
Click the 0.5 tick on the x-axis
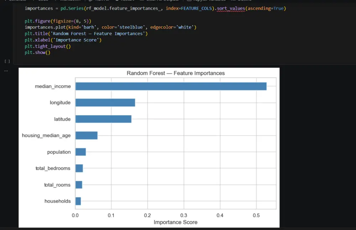tap(256, 215)
